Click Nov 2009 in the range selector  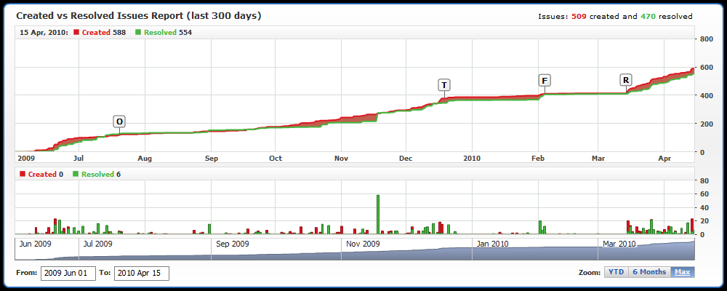coord(362,244)
